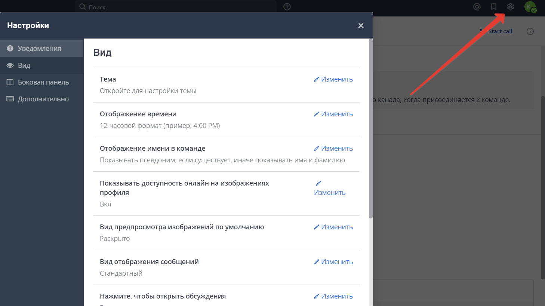Click the exclamation icon beside Уведомления
This screenshot has height=306, width=545.
10,48
